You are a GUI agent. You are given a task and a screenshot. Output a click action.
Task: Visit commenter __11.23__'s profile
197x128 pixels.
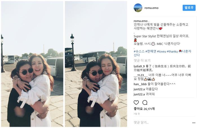(x=141, y=75)
